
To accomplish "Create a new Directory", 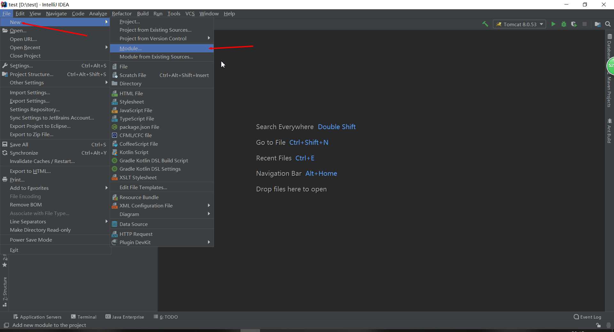I will pyautogui.click(x=162, y=83).
